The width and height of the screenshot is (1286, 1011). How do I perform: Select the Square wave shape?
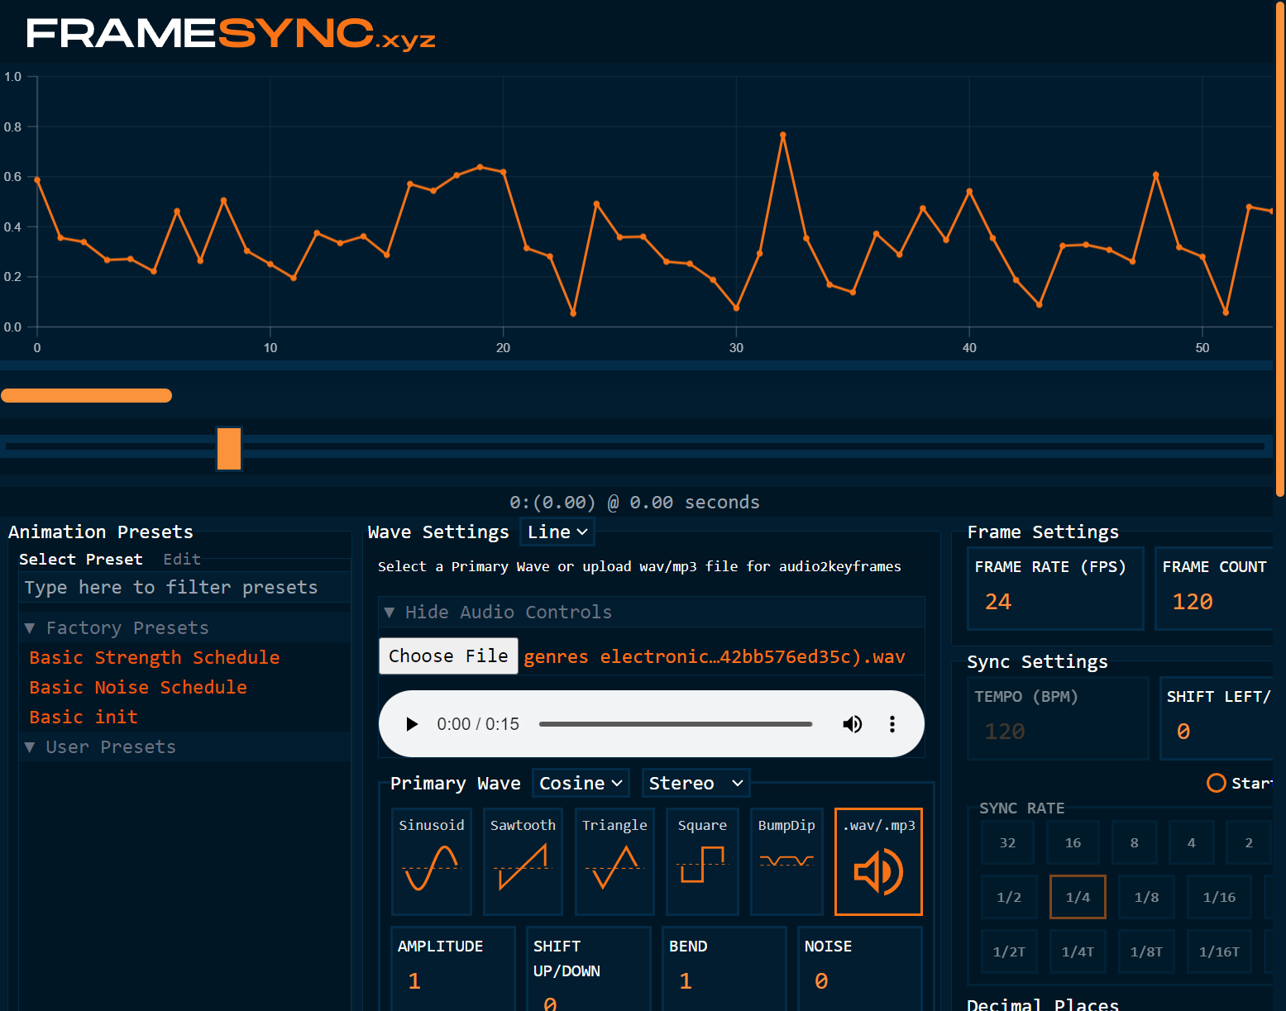point(702,861)
